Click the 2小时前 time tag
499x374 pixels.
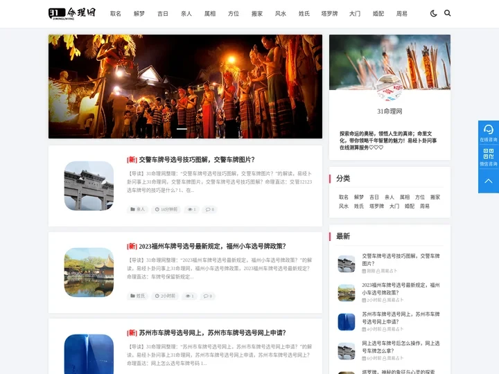pos(165,296)
